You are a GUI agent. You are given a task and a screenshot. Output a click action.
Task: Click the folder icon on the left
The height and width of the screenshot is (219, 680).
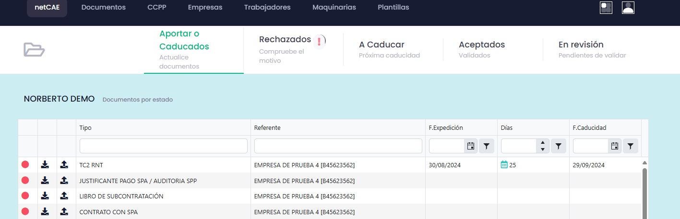[34, 49]
